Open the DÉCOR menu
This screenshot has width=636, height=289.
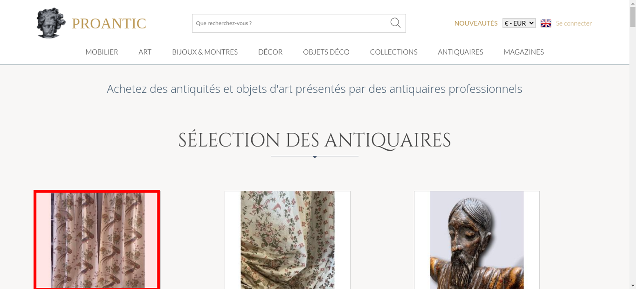(x=270, y=52)
